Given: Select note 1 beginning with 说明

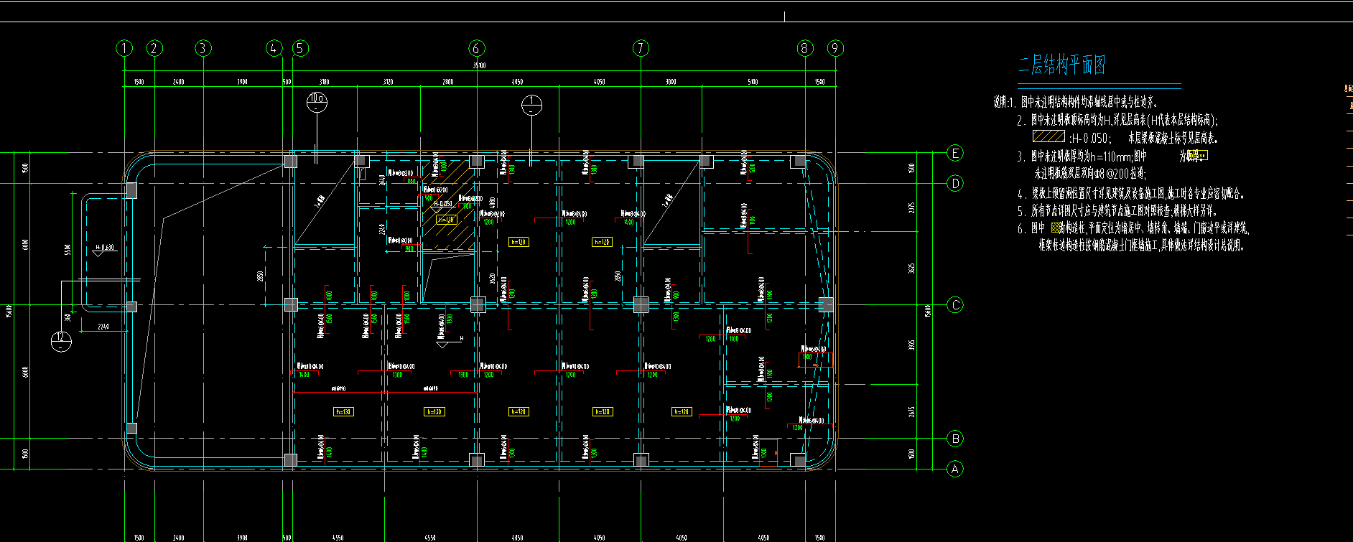Looking at the screenshot, I should 1076,103.
